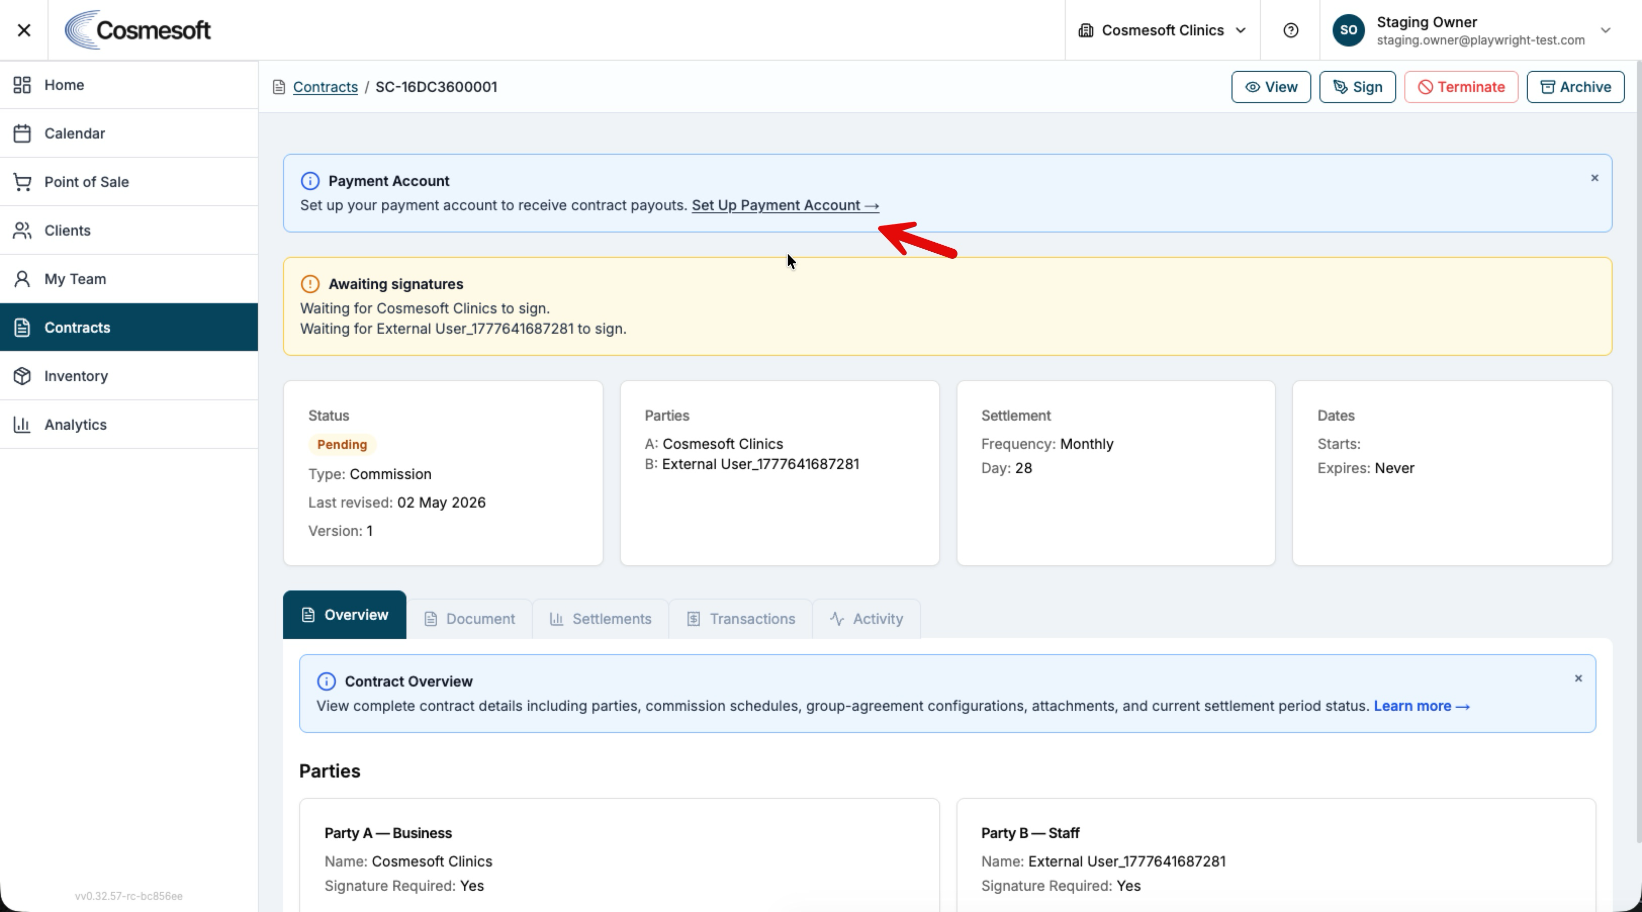Open Home from the sidebar
The width and height of the screenshot is (1642, 912).
pyautogui.click(x=129, y=85)
